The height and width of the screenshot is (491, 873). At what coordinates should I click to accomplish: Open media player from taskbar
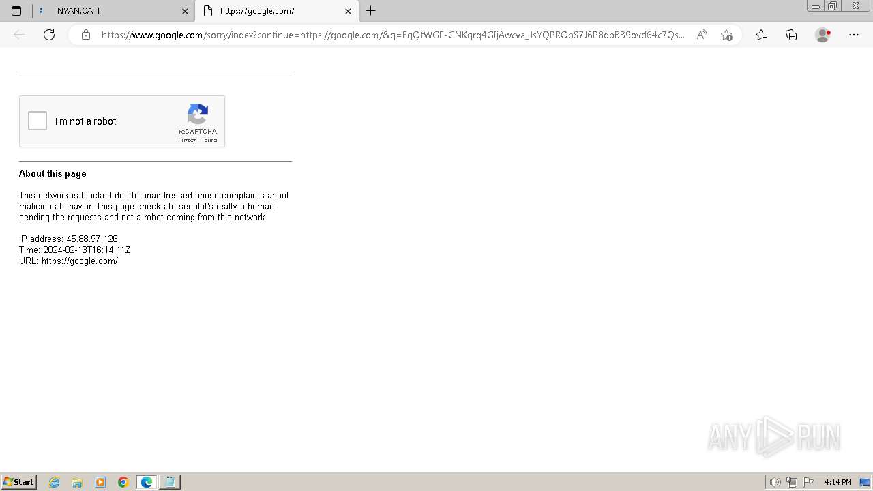pos(100,482)
